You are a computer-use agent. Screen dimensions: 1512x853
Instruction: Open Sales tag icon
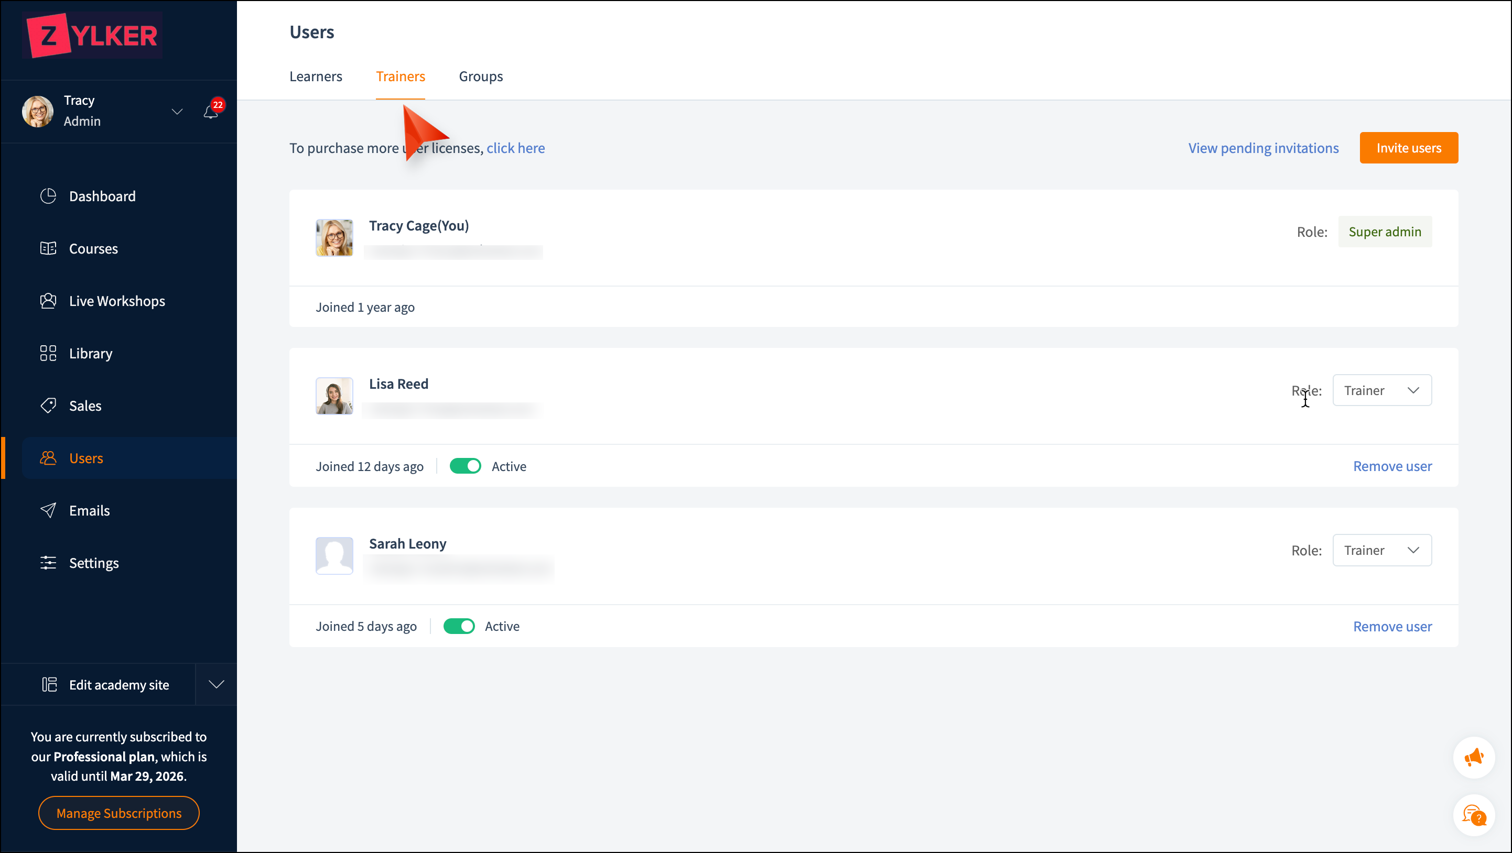click(48, 406)
